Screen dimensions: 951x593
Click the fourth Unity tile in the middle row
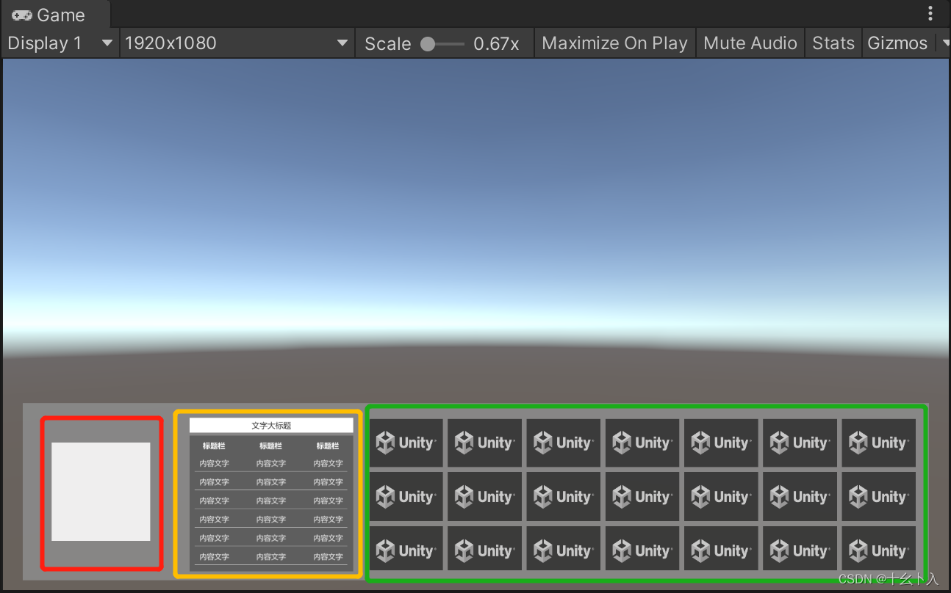click(x=642, y=497)
